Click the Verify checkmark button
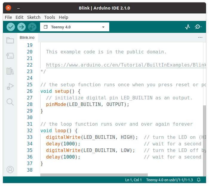Viewport: 209px width, 186px height. (x=11, y=27)
